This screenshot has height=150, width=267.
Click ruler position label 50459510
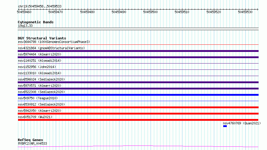coord(182,12)
